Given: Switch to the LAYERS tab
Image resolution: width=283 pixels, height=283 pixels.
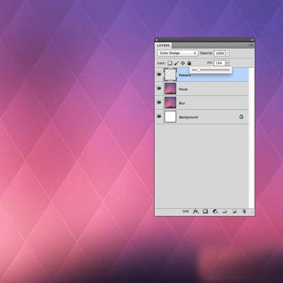Looking at the screenshot, I should pos(163,45).
